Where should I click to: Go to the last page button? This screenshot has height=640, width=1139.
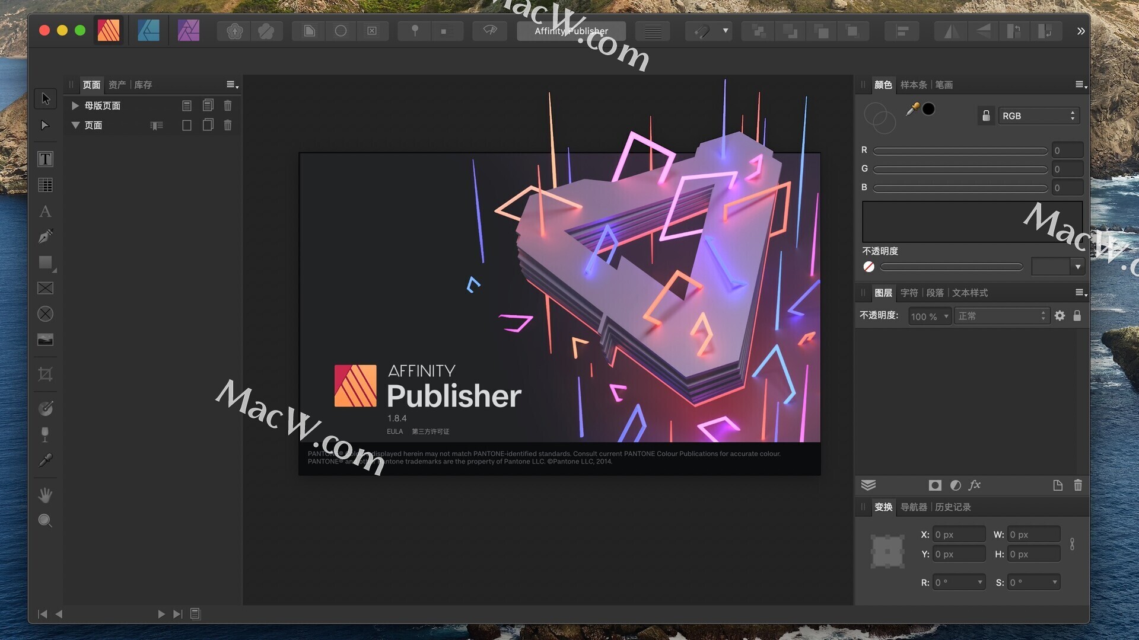177,614
